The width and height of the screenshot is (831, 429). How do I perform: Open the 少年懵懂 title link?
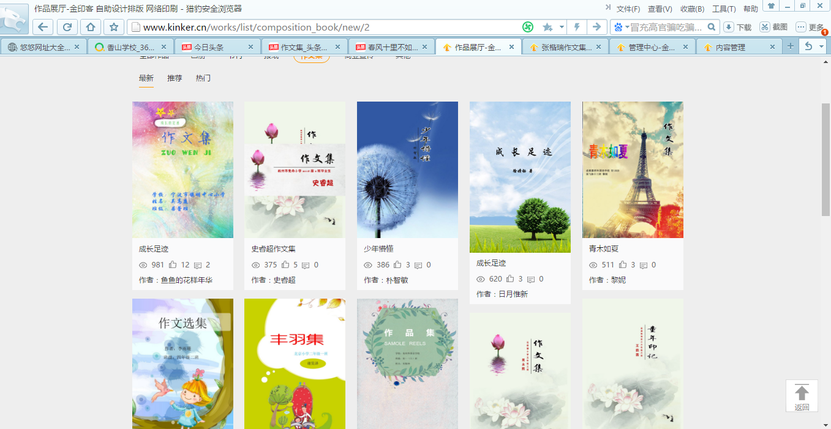[x=378, y=249]
